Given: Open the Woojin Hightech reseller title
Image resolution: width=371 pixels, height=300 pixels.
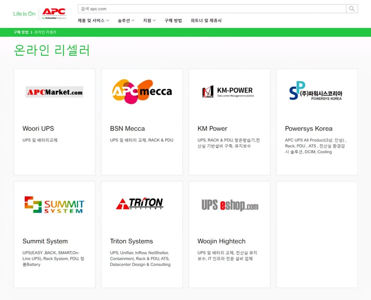Looking at the screenshot, I should pos(221,241).
